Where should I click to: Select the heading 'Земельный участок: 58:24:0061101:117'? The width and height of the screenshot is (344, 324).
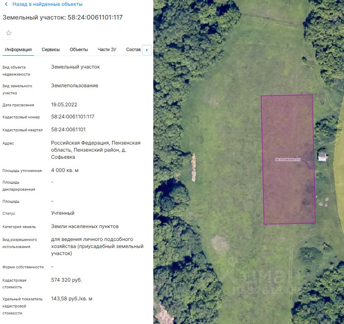pyautogui.click(x=62, y=17)
